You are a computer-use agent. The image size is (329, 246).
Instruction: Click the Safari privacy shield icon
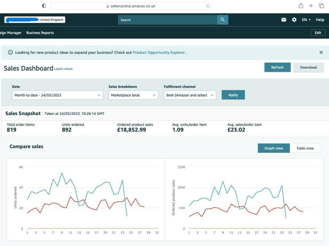coord(44,6)
